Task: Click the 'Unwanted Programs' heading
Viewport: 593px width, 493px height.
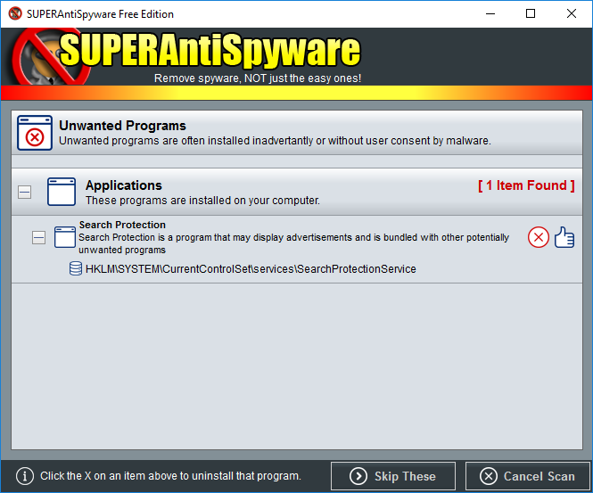Action: pos(122,125)
